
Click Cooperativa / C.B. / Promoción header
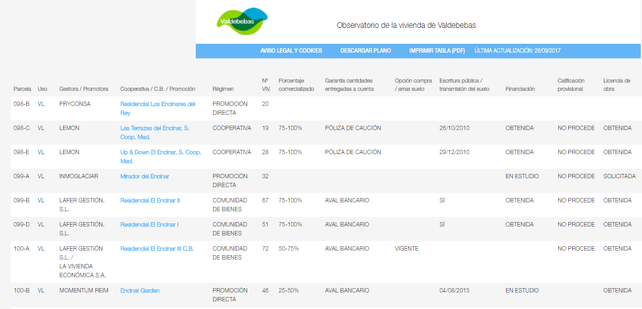[158, 89]
